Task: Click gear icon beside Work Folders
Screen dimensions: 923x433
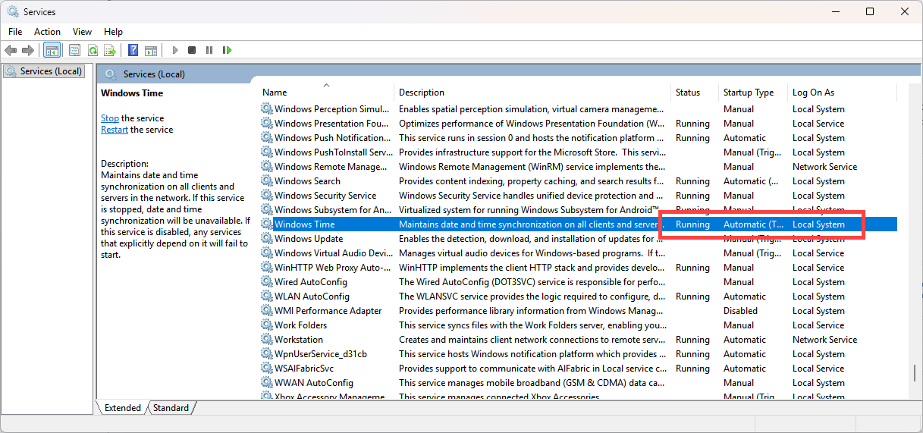Action: (x=266, y=325)
